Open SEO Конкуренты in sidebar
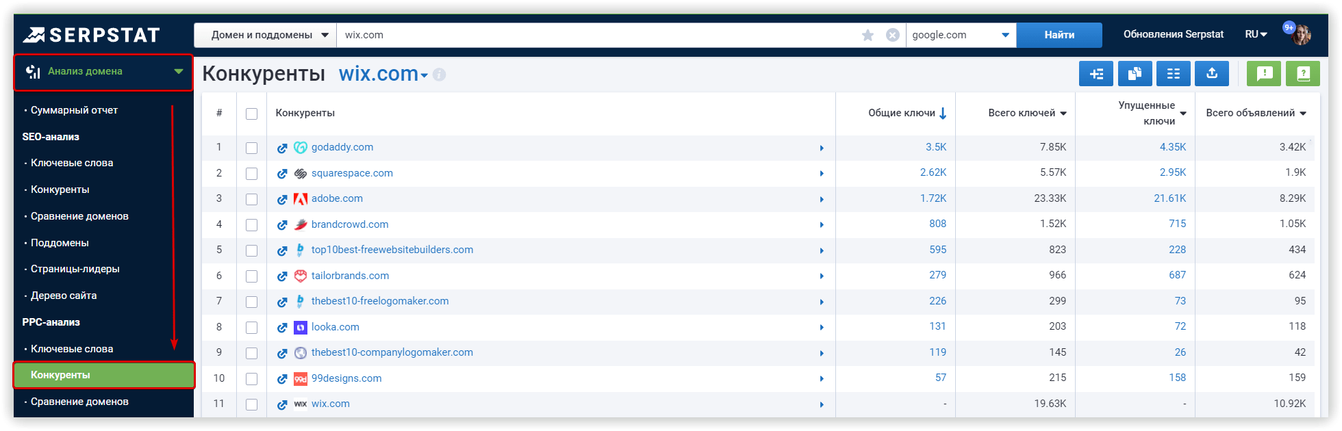The width and height of the screenshot is (1342, 431). pos(60,190)
